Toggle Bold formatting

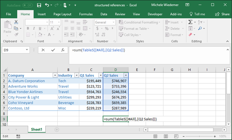28,28
